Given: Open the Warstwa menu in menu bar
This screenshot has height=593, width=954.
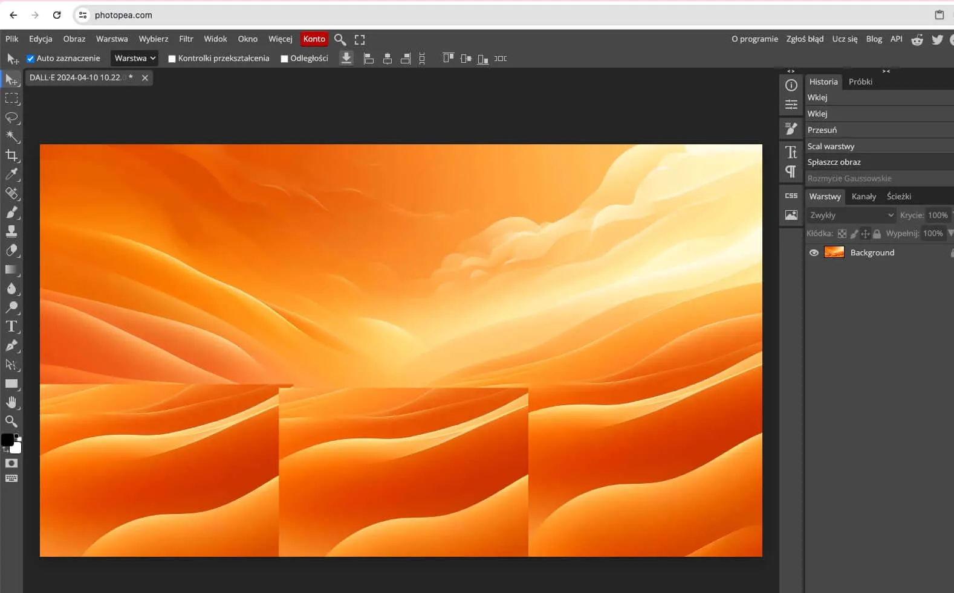Looking at the screenshot, I should [x=112, y=39].
